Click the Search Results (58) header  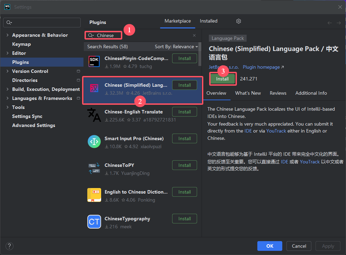(x=107, y=46)
